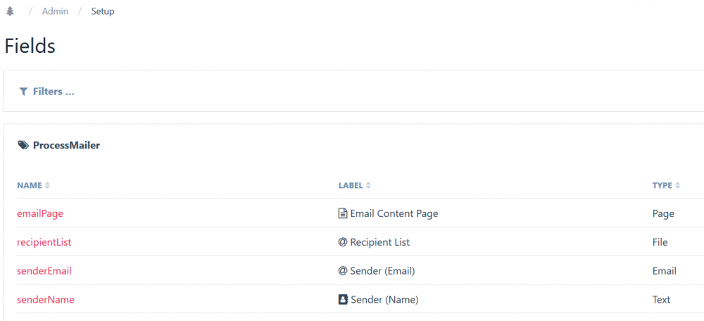
Task: Edit the senderEmail field
Action: point(44,271)
